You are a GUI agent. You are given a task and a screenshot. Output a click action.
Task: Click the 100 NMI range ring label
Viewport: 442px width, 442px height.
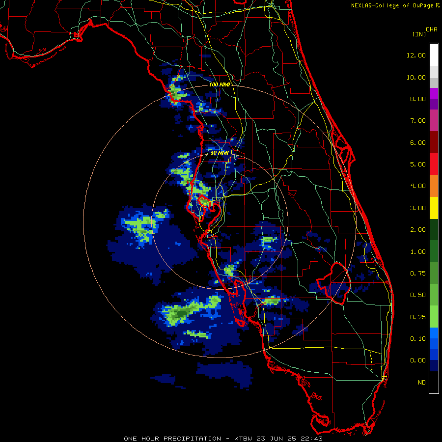pos(220,84)
